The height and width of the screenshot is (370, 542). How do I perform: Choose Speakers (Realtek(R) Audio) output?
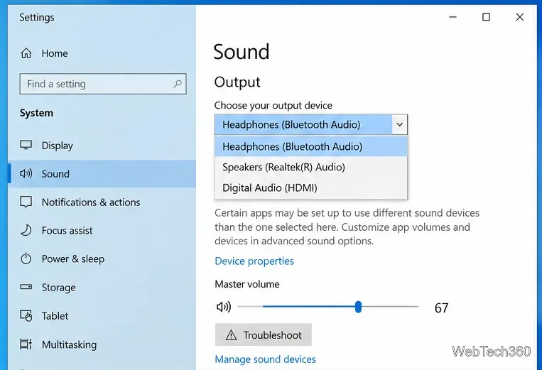click(310, 167)
